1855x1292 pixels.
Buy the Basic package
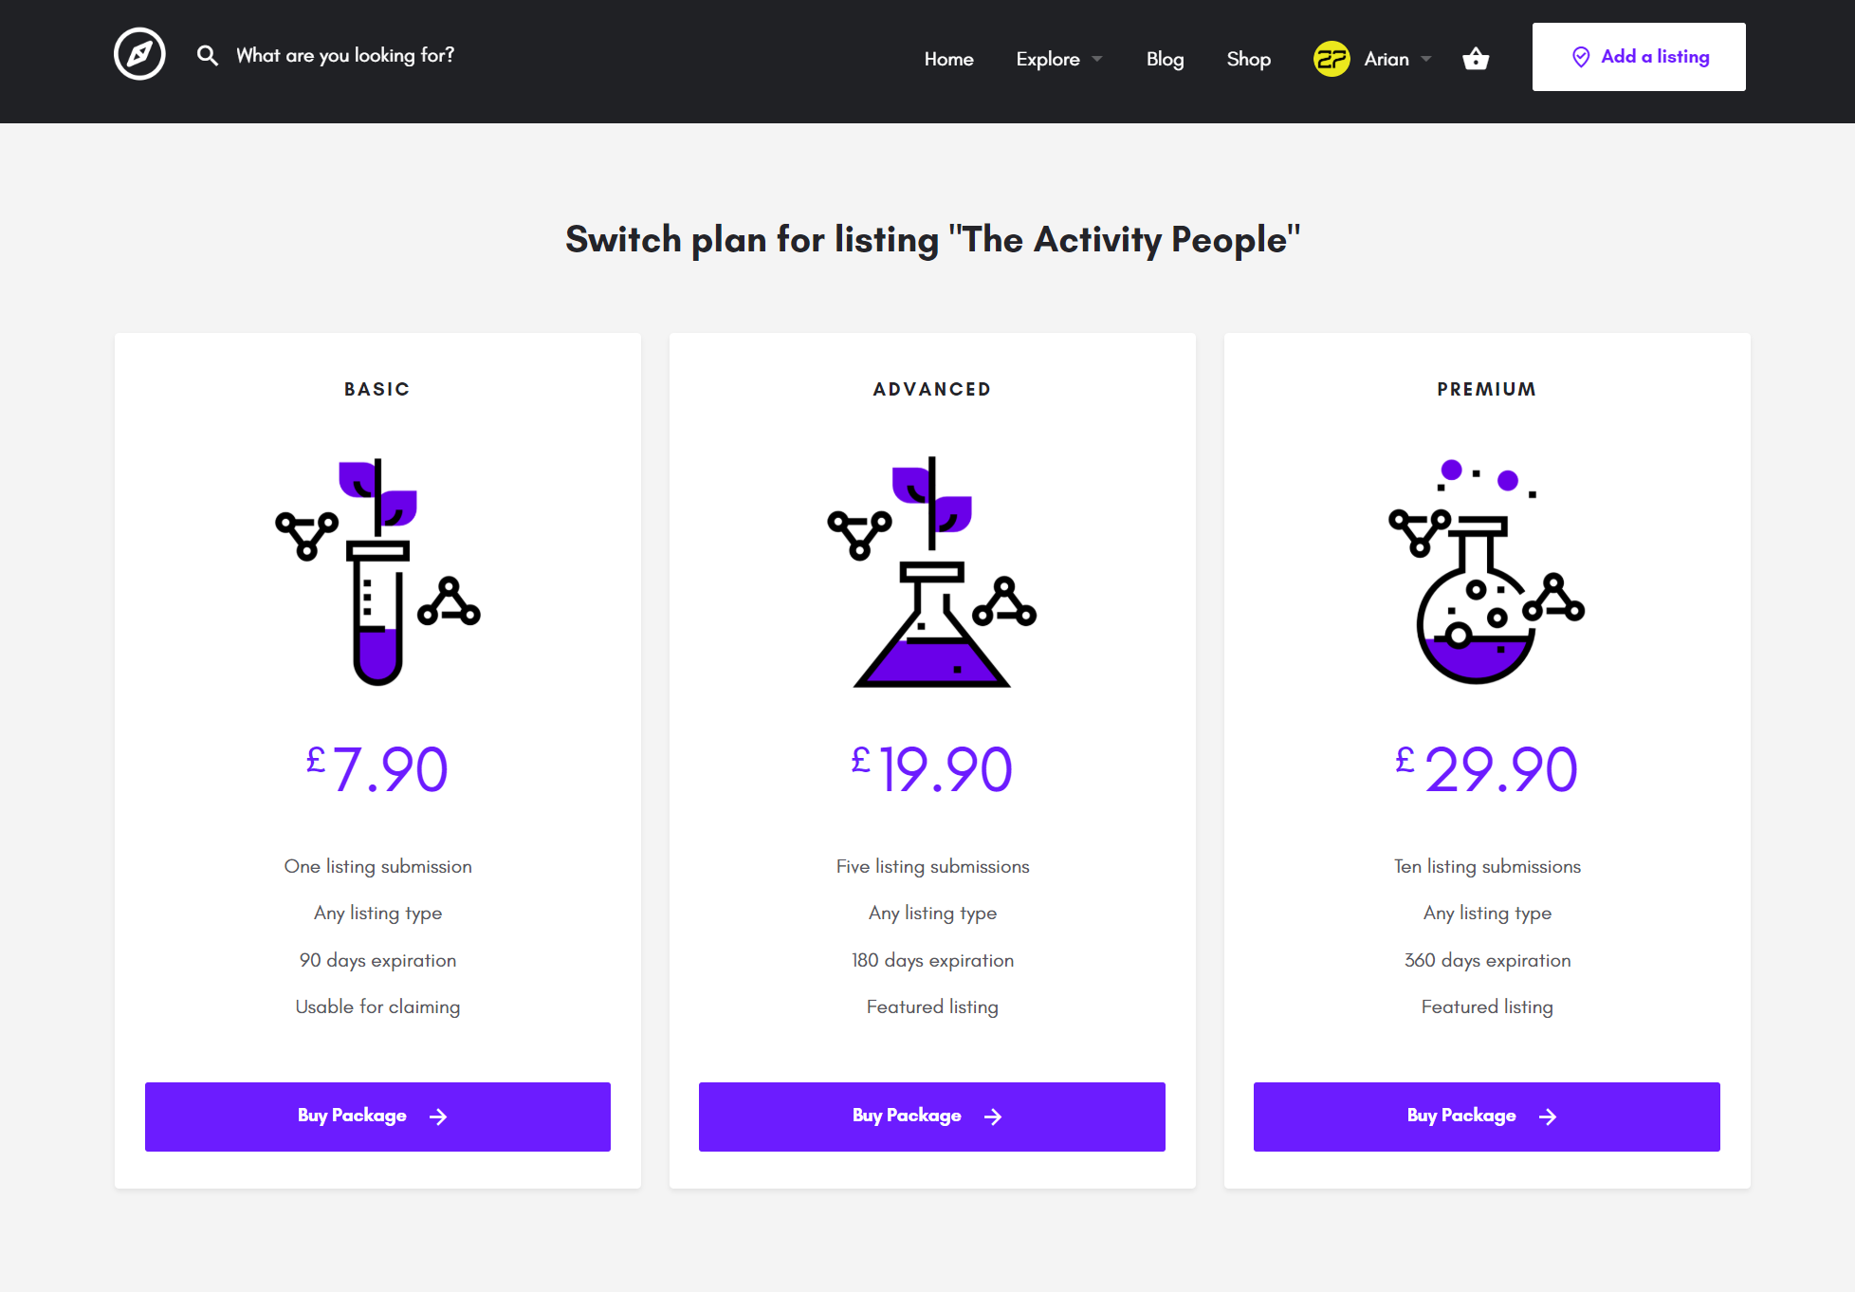[377, 1117]
